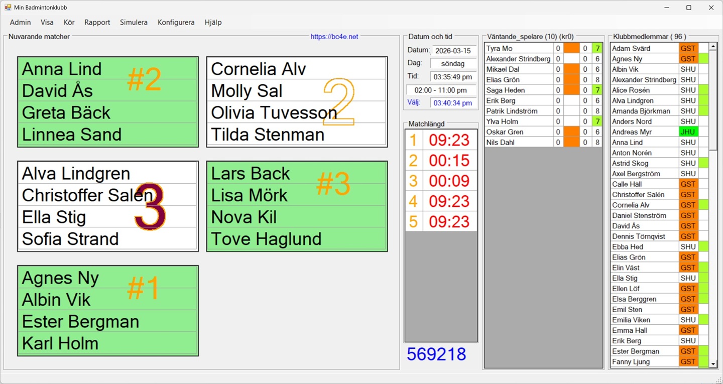
Task: Click the Välj time 03:40:34 pm field
Action: [453, 103]
